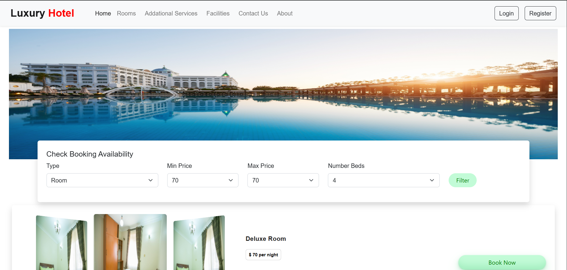This screenshot has width=567, height=270.
Task: Select the About menu item
Action: (x=284, y=13)
